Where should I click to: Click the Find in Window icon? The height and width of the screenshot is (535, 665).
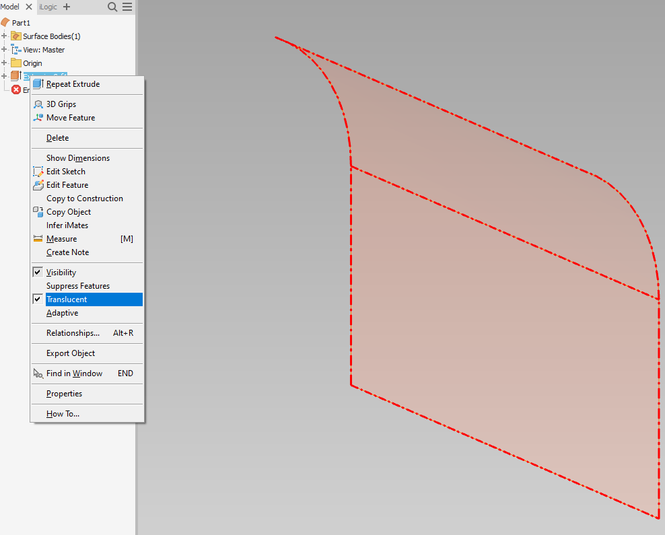(x=38, y=373)
